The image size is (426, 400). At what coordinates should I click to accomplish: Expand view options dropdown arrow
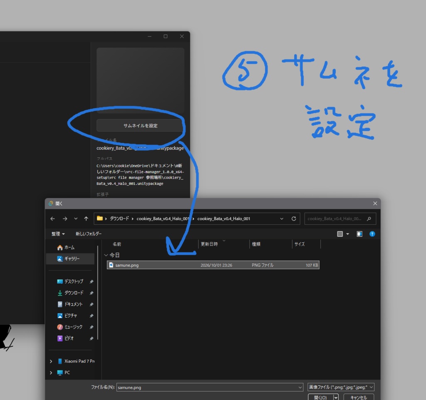348,234
